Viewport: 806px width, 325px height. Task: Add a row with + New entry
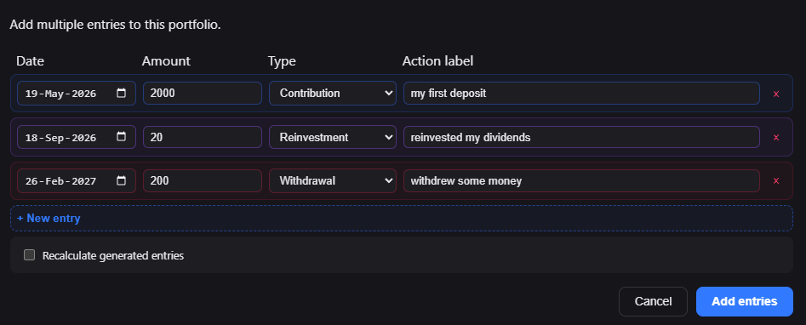click(x=402, y=219)
